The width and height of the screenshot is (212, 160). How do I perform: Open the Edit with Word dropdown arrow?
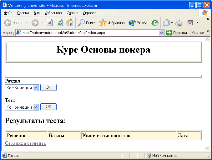[197, 23]
